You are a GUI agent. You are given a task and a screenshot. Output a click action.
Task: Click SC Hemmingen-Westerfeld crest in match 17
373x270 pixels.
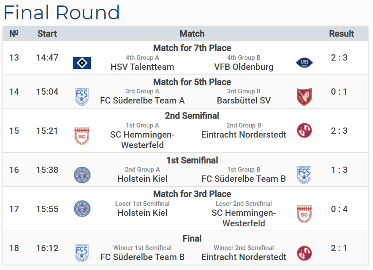coord(304,214)
